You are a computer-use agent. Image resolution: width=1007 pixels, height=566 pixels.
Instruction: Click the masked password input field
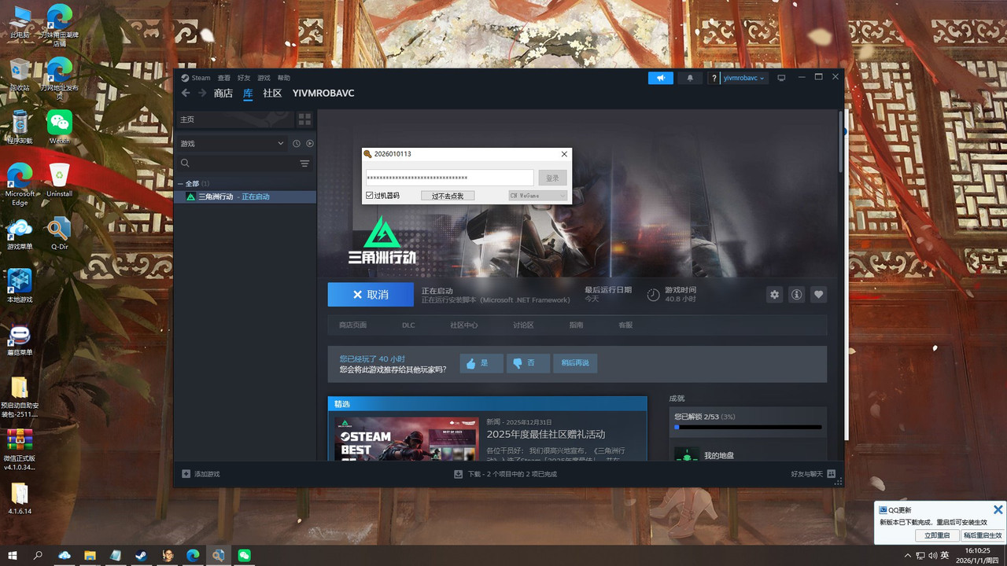click(x=450, y=178)
